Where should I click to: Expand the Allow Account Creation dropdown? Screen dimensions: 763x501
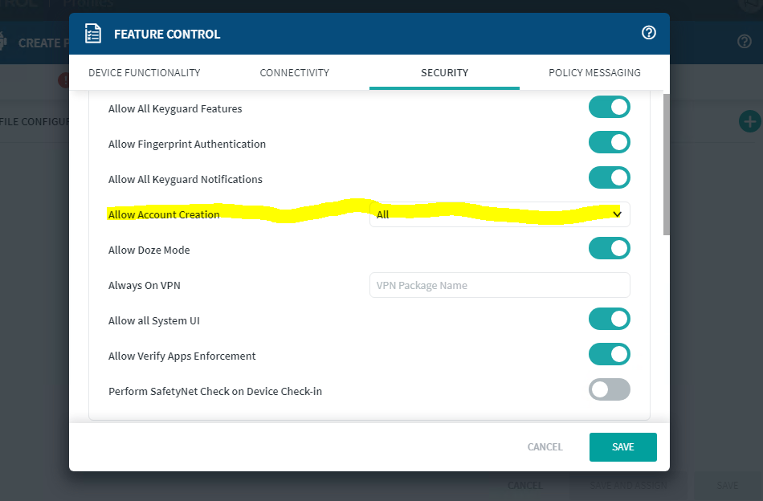[x=500, y=214]
